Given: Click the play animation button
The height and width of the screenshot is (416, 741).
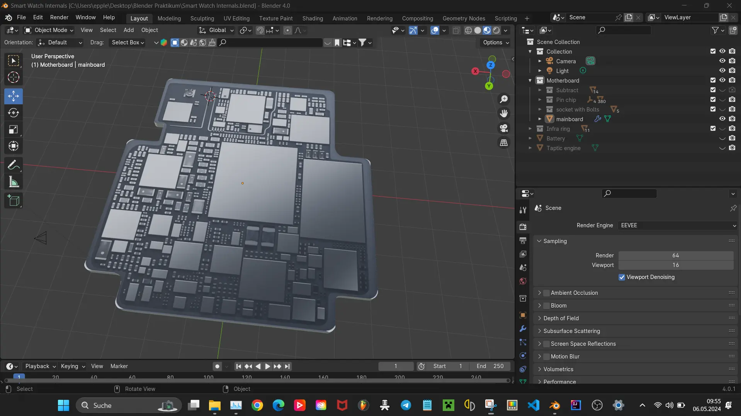Looking at the screenshot, I should pyautogui.click(x=267, y=366).
